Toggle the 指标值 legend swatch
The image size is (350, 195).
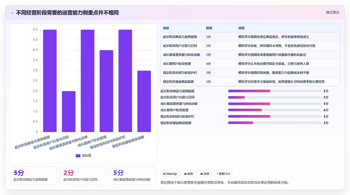click(78, 156)
